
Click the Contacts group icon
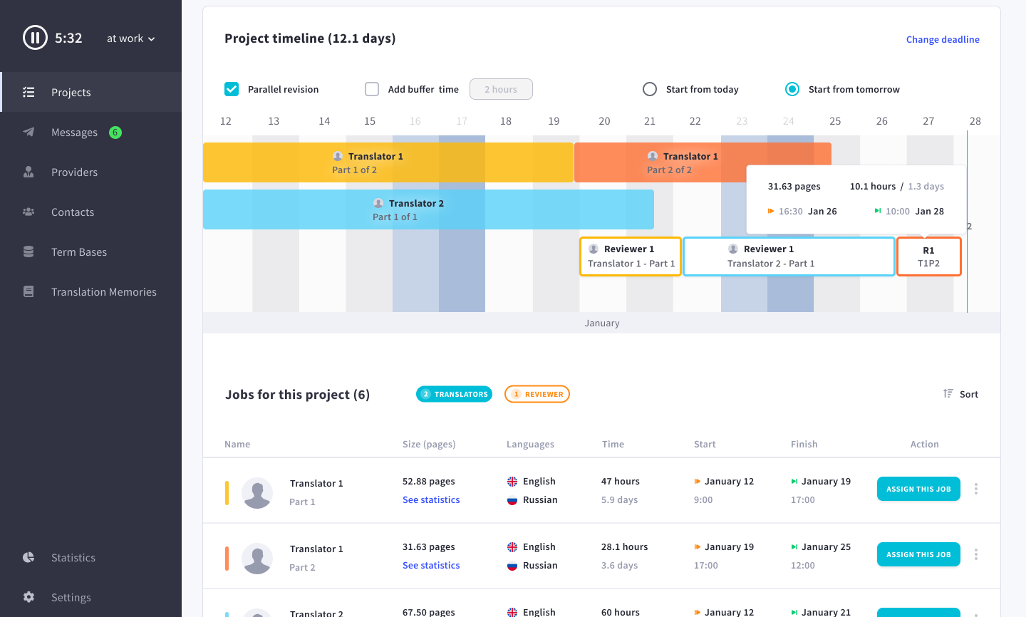(x=28, y=212)
